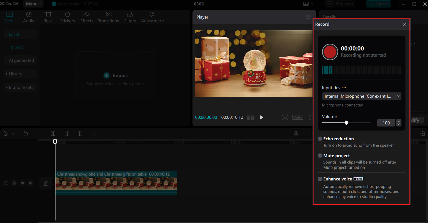Viewport: 428px width, 223px height.
Task: Start recording with the red record button
Action: pyautogui.click(x=330, y=52)
